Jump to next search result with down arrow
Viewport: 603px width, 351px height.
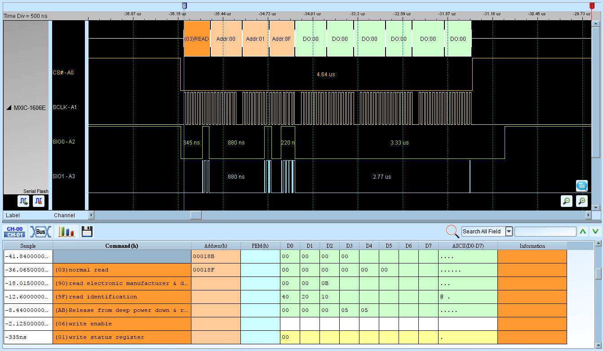[x=595, y=232]
